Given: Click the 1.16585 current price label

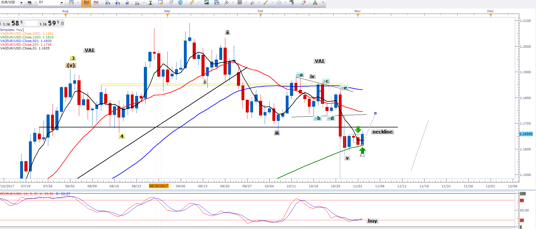Looking at the screenshot, I should click(x=526, y=134).
